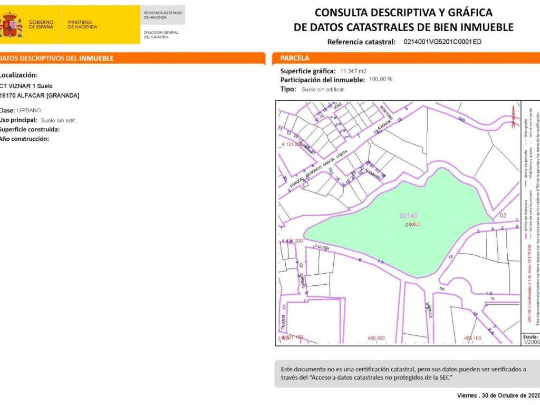Viewport: 540px width, 405px height.
Task: Click 'DIRECCIÓN GENERAL DEL CATASTRO' text
Action: coord(161,34)
